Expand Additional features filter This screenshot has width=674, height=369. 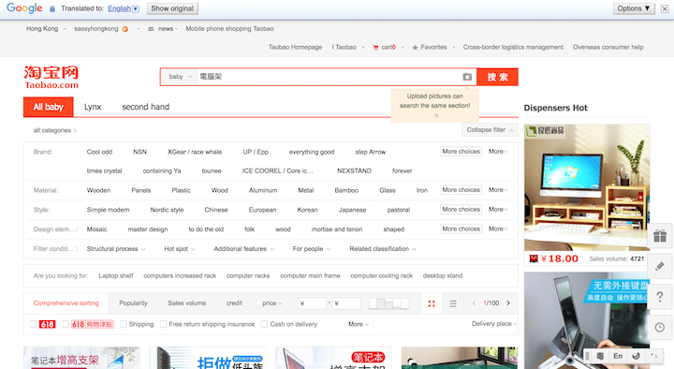click(243, 249)
